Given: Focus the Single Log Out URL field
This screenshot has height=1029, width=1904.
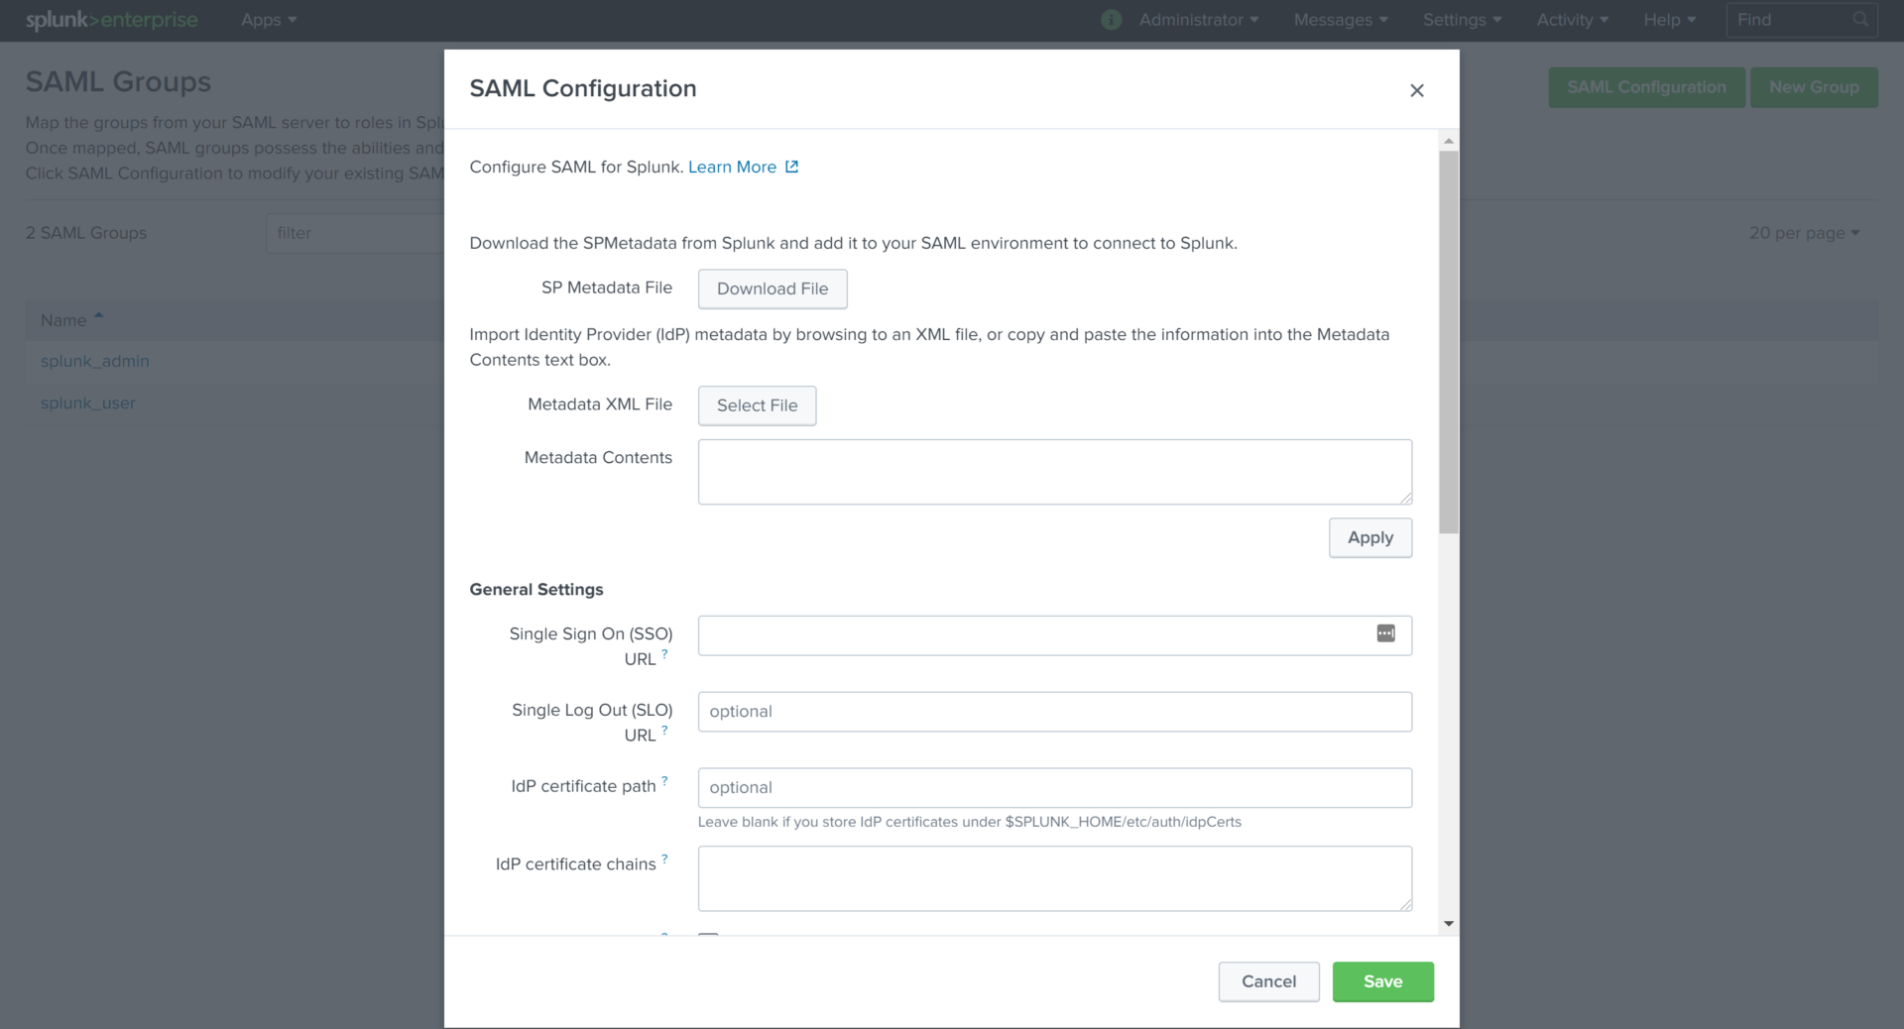Looking at the screenshot, I should (1054, 712).
